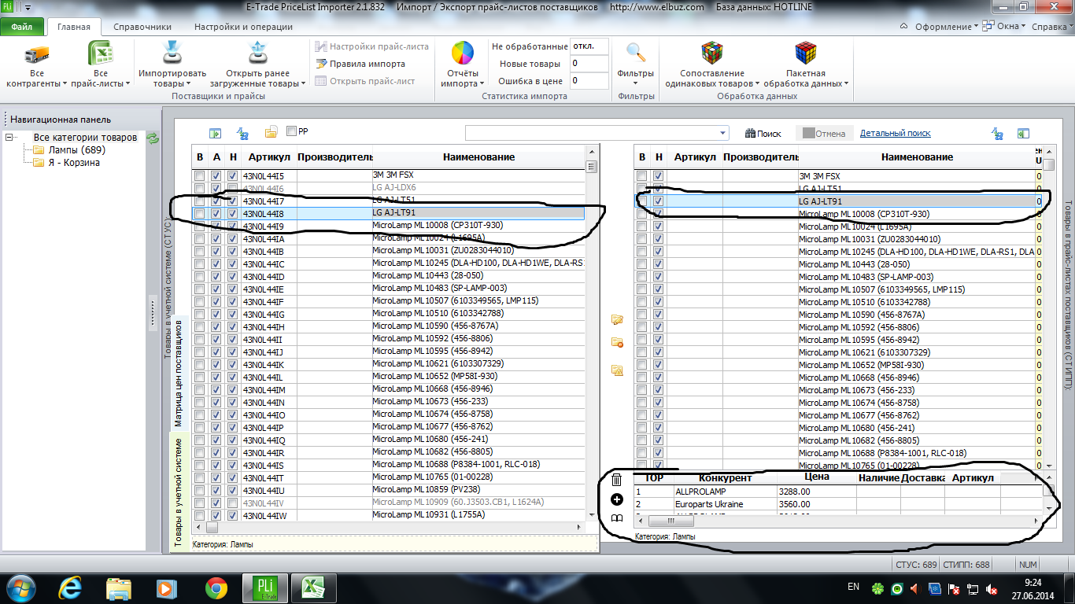Click the A-Z sort icon above the accounting goods table
Viewport: 1075px width, 604px height.
pos(243,133)
